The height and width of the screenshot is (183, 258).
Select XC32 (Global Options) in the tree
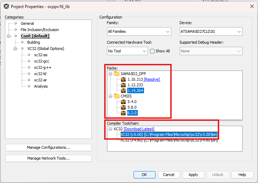(45, 49)
